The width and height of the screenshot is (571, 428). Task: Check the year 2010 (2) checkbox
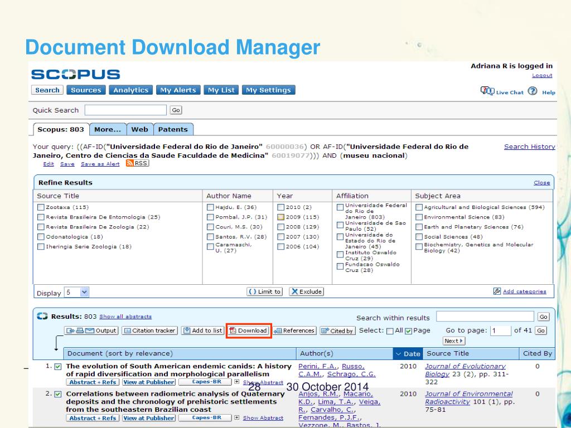pos(281,207)
